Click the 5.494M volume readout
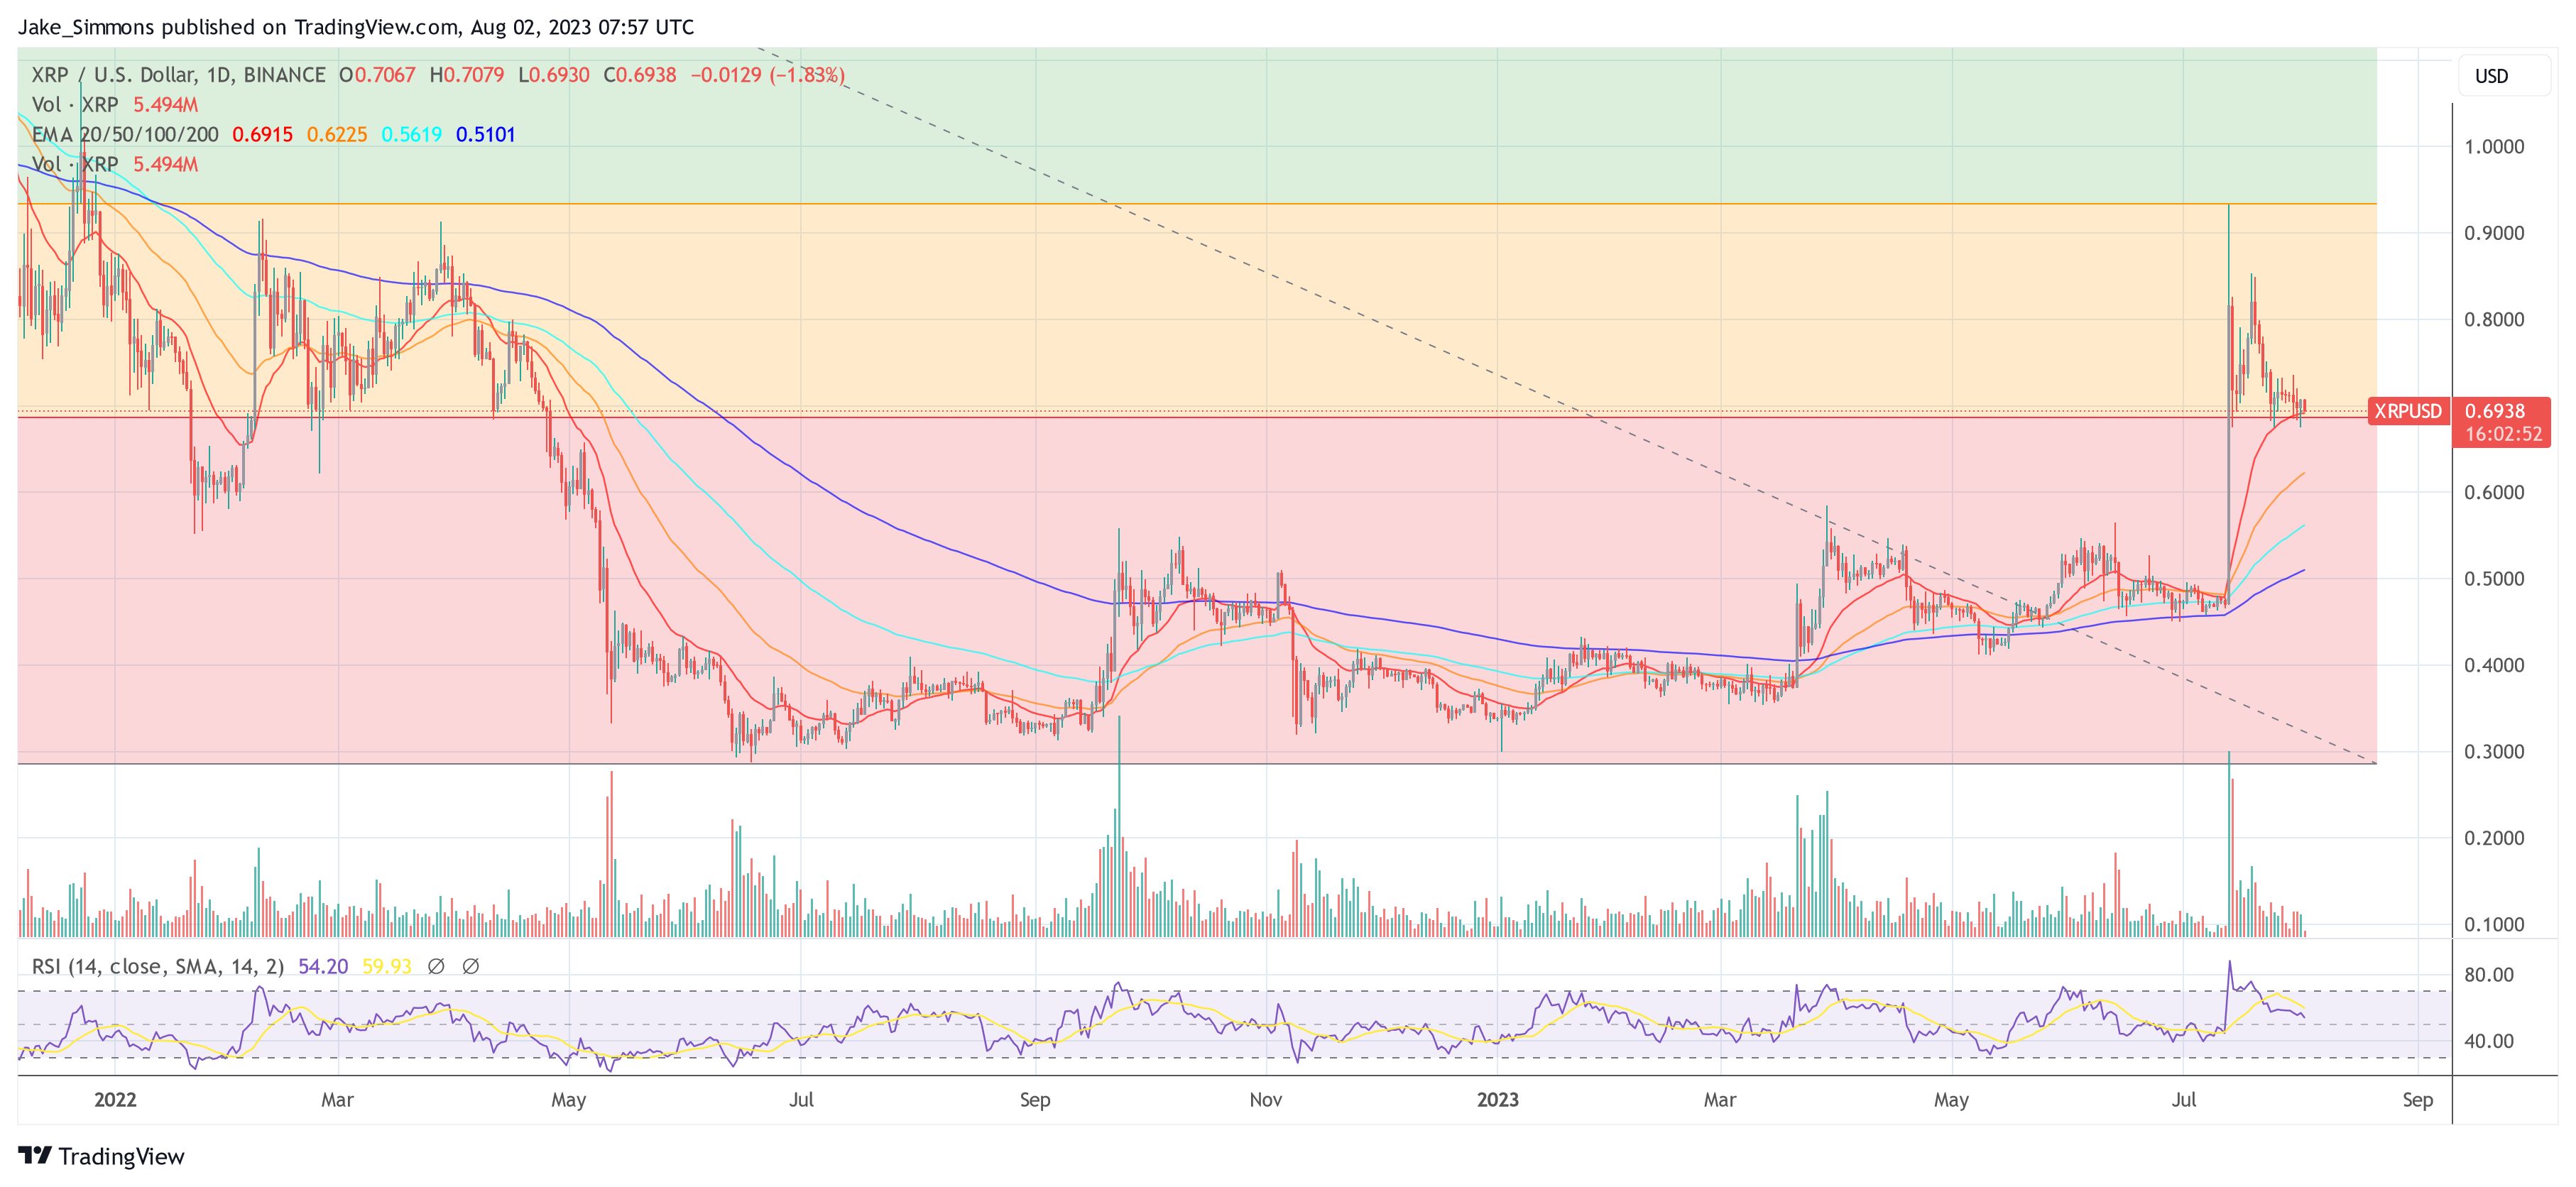Image resolution: width=2576 pixels, height=1187 pixels. tap(165, 104)
